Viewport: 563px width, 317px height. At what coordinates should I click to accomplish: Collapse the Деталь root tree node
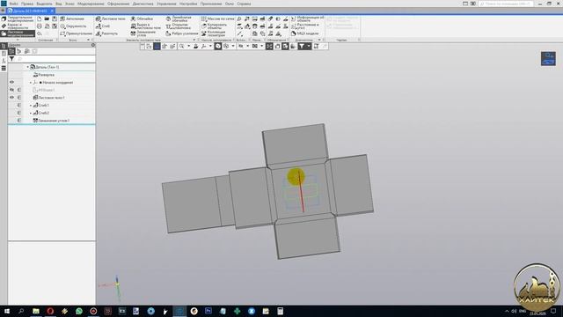[27, 67]
